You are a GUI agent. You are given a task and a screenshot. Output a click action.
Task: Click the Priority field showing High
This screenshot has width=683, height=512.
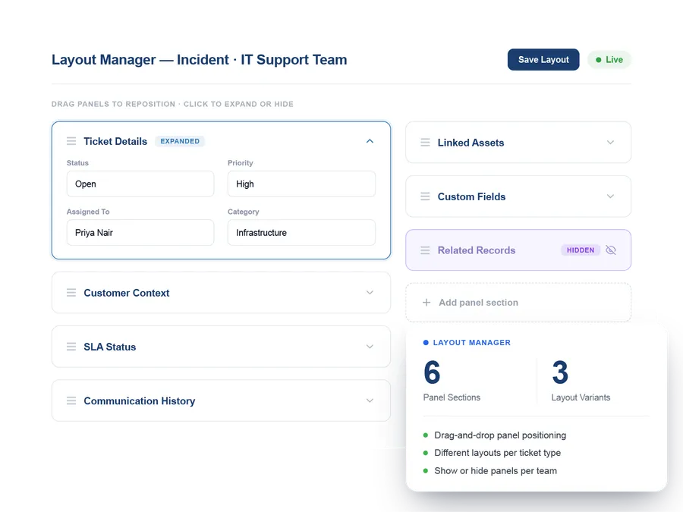[x=301, y=184]
